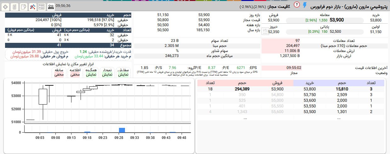Click the large blue volume bar at 09:28
Viewport: 390px width, 154px height.
coord(122,130)
